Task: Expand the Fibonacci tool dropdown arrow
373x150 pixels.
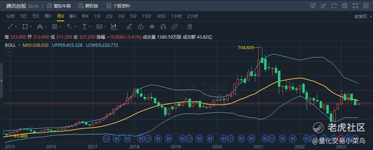Action: click(60, 27)
